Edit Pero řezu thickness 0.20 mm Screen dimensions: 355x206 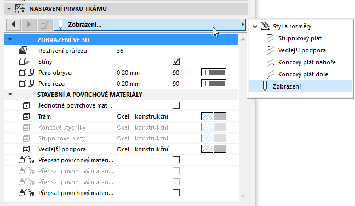(128, 84)
